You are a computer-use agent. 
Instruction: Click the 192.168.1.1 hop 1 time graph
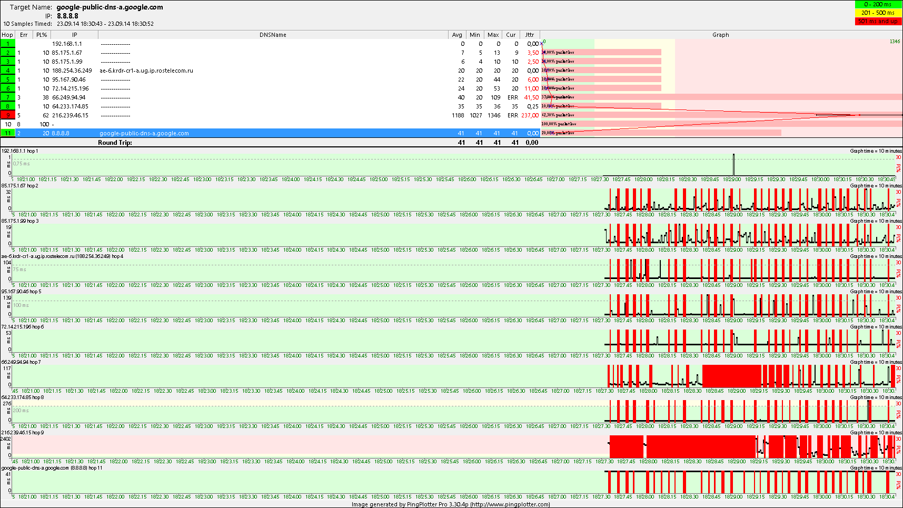point(453,164)
